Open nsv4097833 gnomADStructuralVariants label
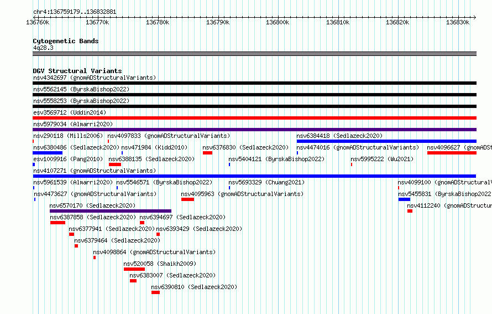This screenshot has height=314, width=492. point(169,136)
